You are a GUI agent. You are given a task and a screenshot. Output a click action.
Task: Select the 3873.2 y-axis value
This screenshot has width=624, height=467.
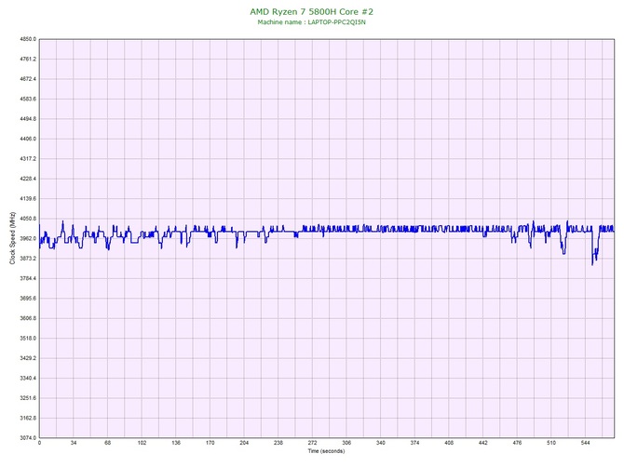click(x=28, y=259)
